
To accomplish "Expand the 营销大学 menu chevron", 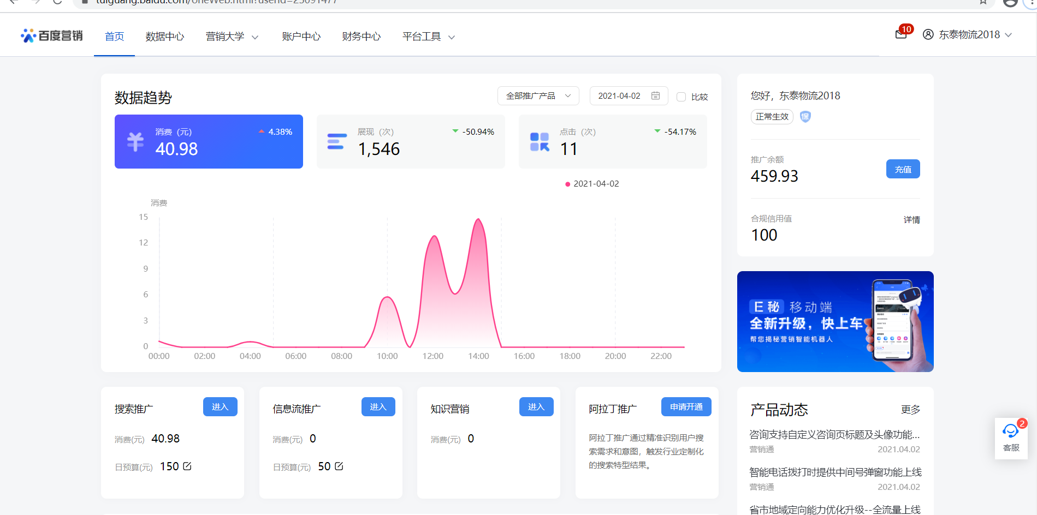I will [254, 37].
